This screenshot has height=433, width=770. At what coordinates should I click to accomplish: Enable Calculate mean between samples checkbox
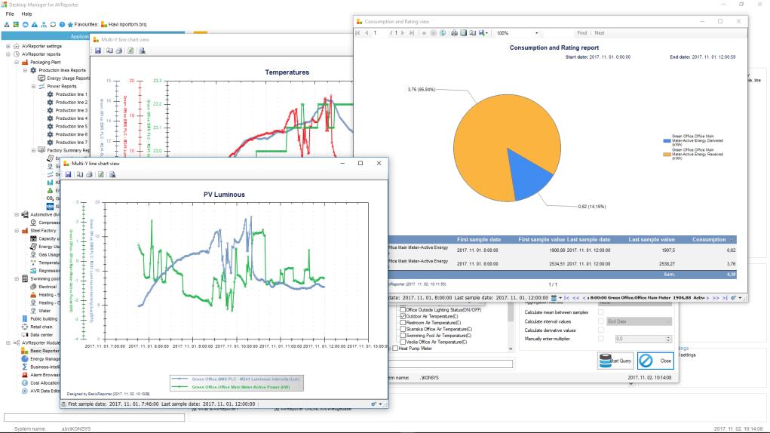click(600, 312)
